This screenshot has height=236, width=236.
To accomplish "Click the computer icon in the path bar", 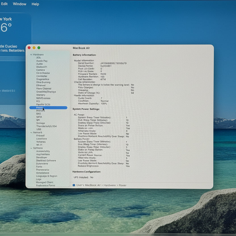I will pos(74,185).
